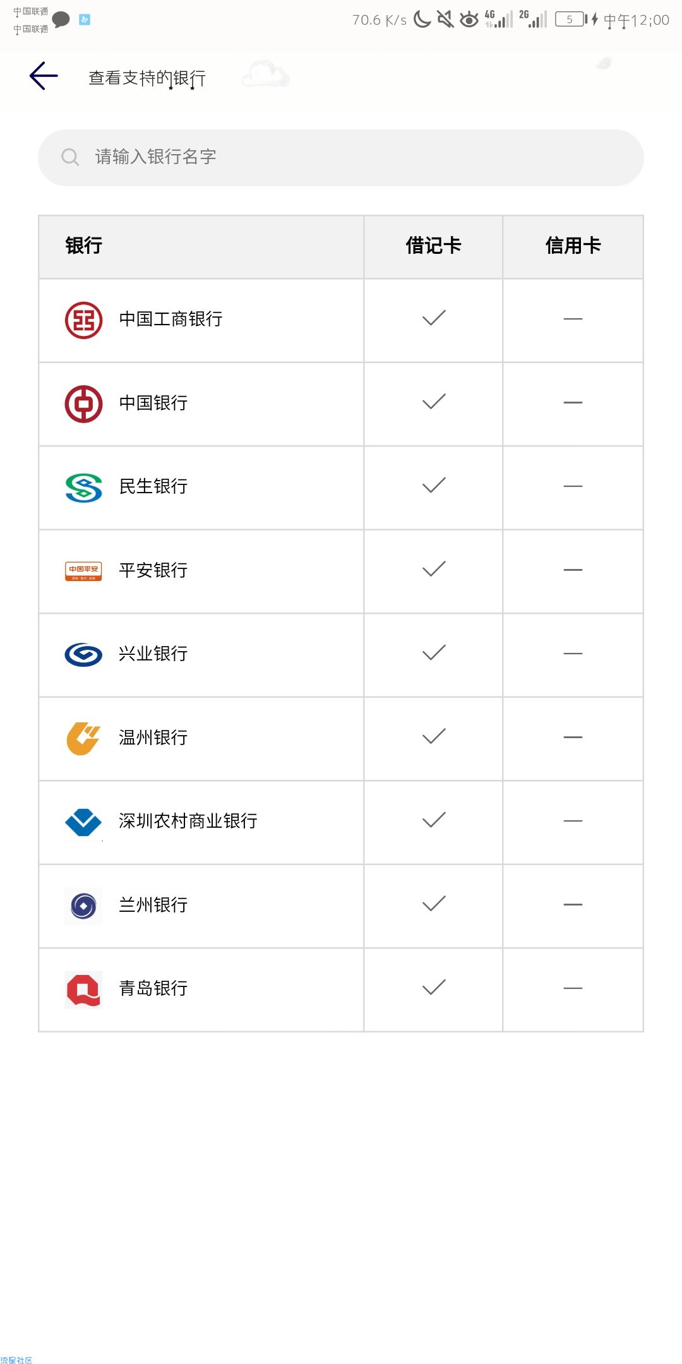This screenshot has width=682, height=1364.
Task: Click the search magnifier icon
Action: [x=70, y=157]
